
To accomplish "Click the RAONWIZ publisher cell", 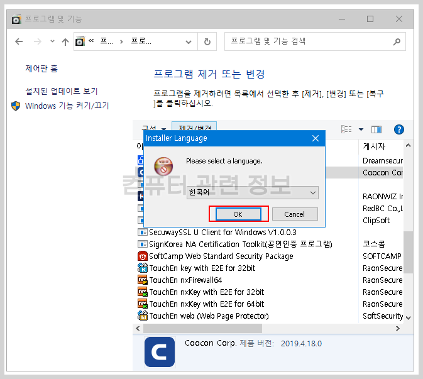I will coord(383,196).
